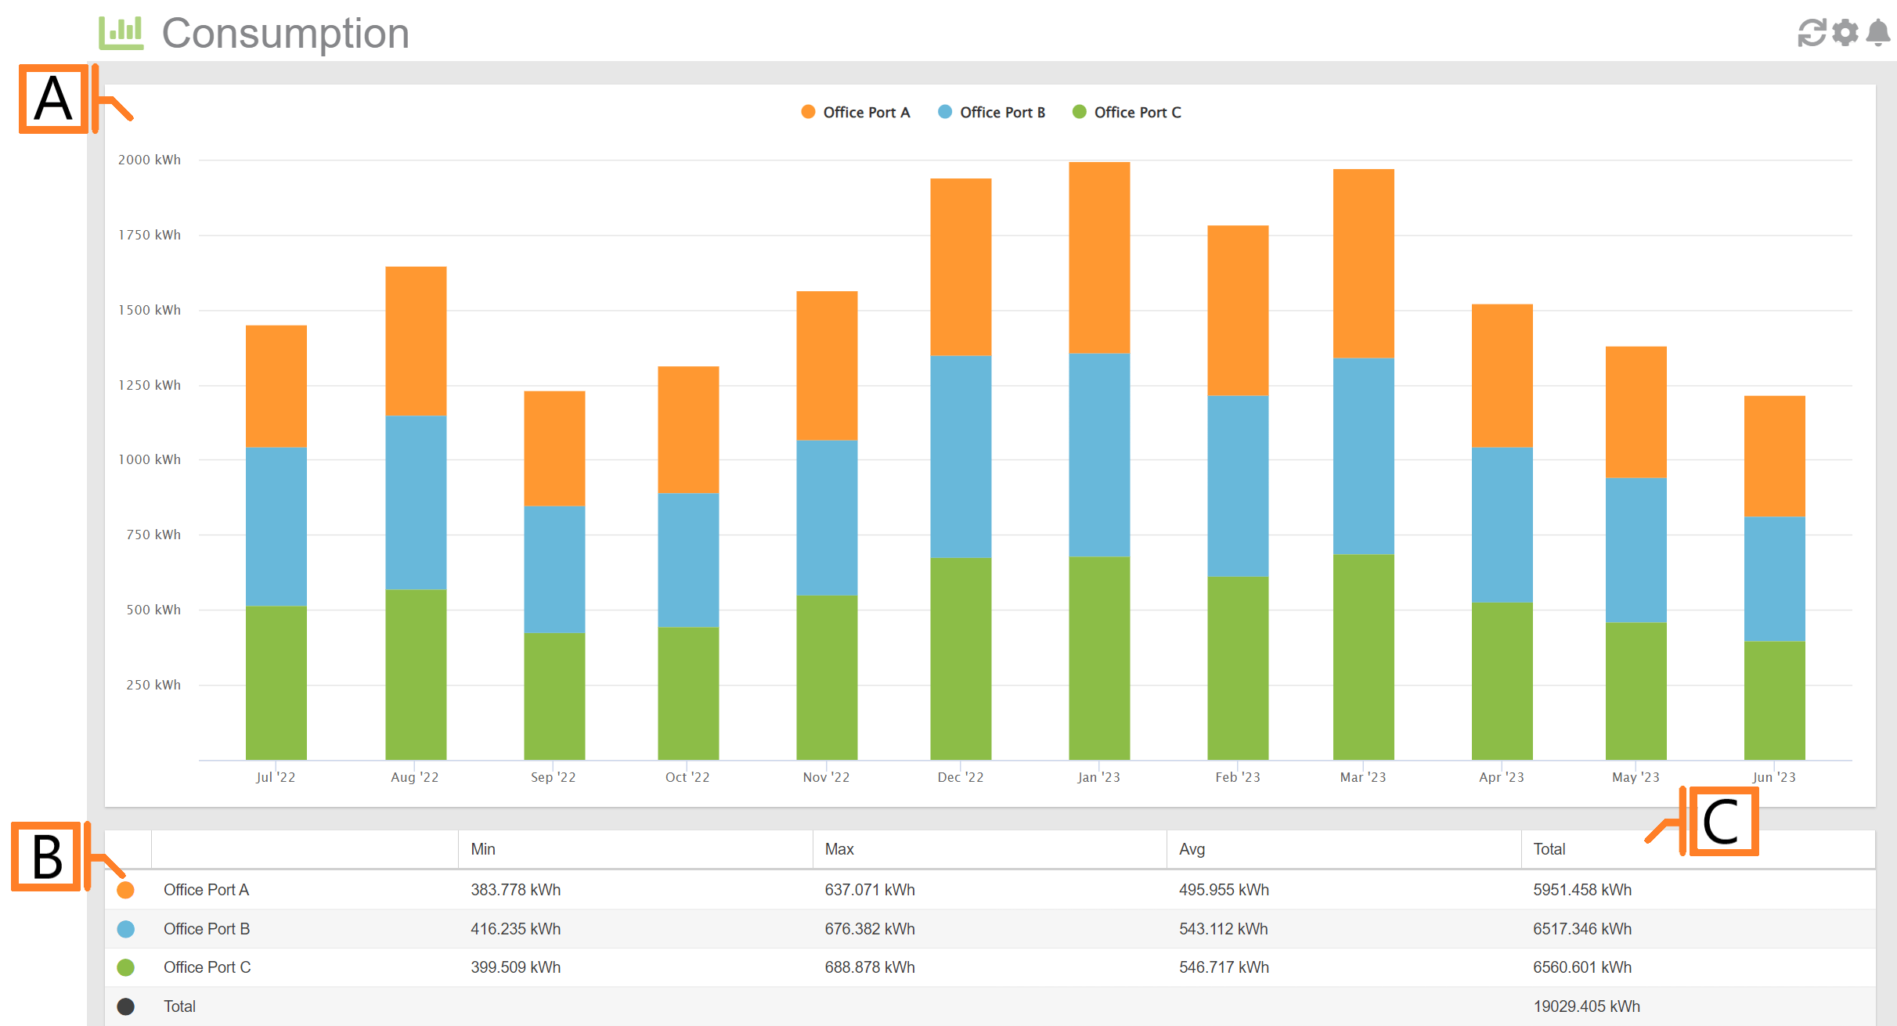This screenshot has width=1897, height=1026.
Task: Select the Jan '23 stacked bar
Action: pyautogui.click(x=1099, y=460)
